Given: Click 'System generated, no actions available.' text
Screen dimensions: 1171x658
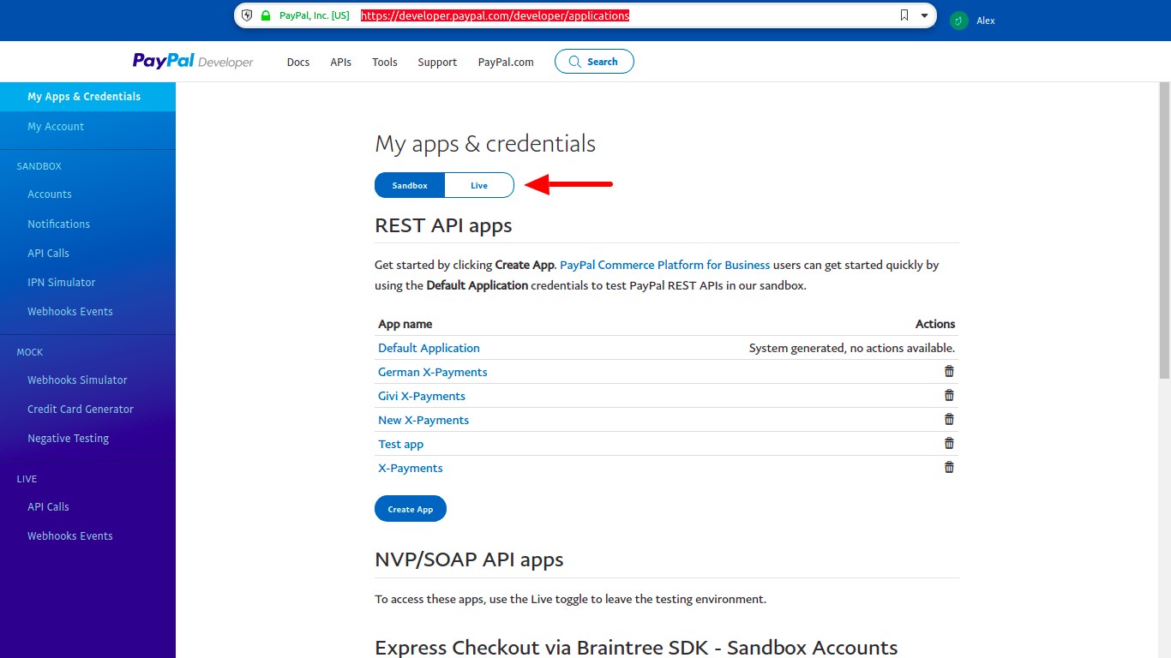Looking at the screenshot, I should coord(852,348).
